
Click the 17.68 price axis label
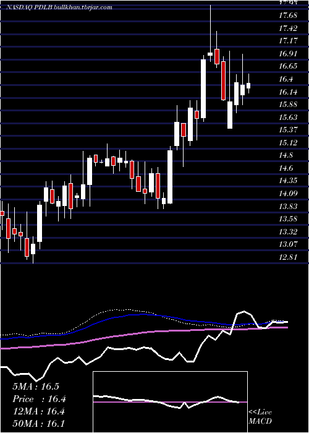(x=288, y=15)
